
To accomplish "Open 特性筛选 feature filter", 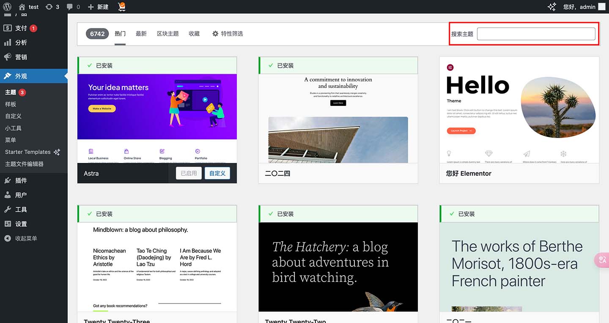I will pyautogui.click(x=228, y=33).
